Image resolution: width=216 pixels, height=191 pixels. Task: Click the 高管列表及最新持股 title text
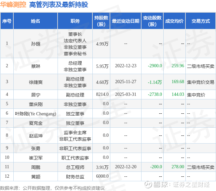pos(59,5)
